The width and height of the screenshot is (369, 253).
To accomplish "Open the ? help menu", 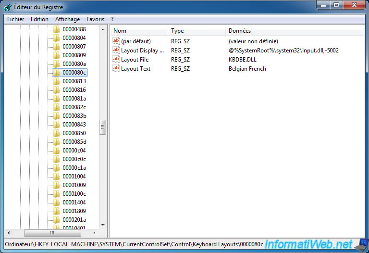I will [112, 19].
